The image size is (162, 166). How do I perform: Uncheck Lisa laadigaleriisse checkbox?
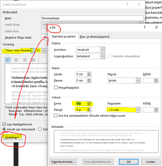click(4, 124)
